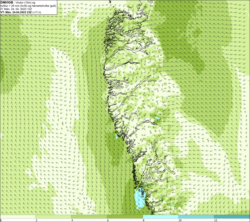Pick the palest 0–2 m/s color bar segment
The height and width of the screenshot is (222, 250).
click(x=18, y=216)
